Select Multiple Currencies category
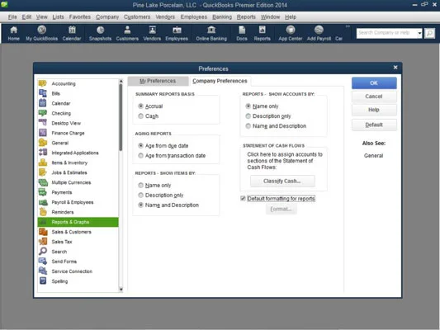This screenshot has width=440, height=330. (x=78, y=182)
